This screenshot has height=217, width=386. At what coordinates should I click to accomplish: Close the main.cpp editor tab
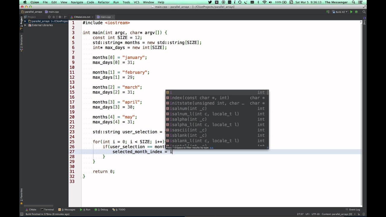pos(113,17)
